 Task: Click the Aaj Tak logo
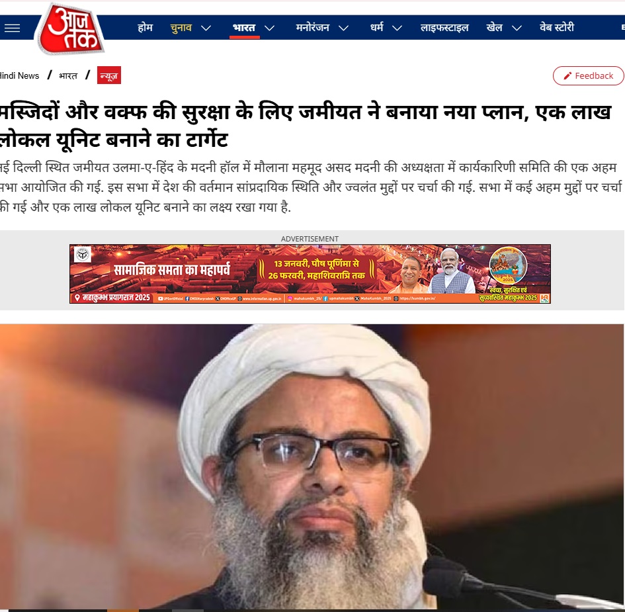coord(71,28)
